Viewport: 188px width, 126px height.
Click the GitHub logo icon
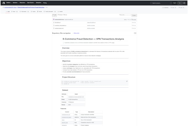[x=4, y=3]
